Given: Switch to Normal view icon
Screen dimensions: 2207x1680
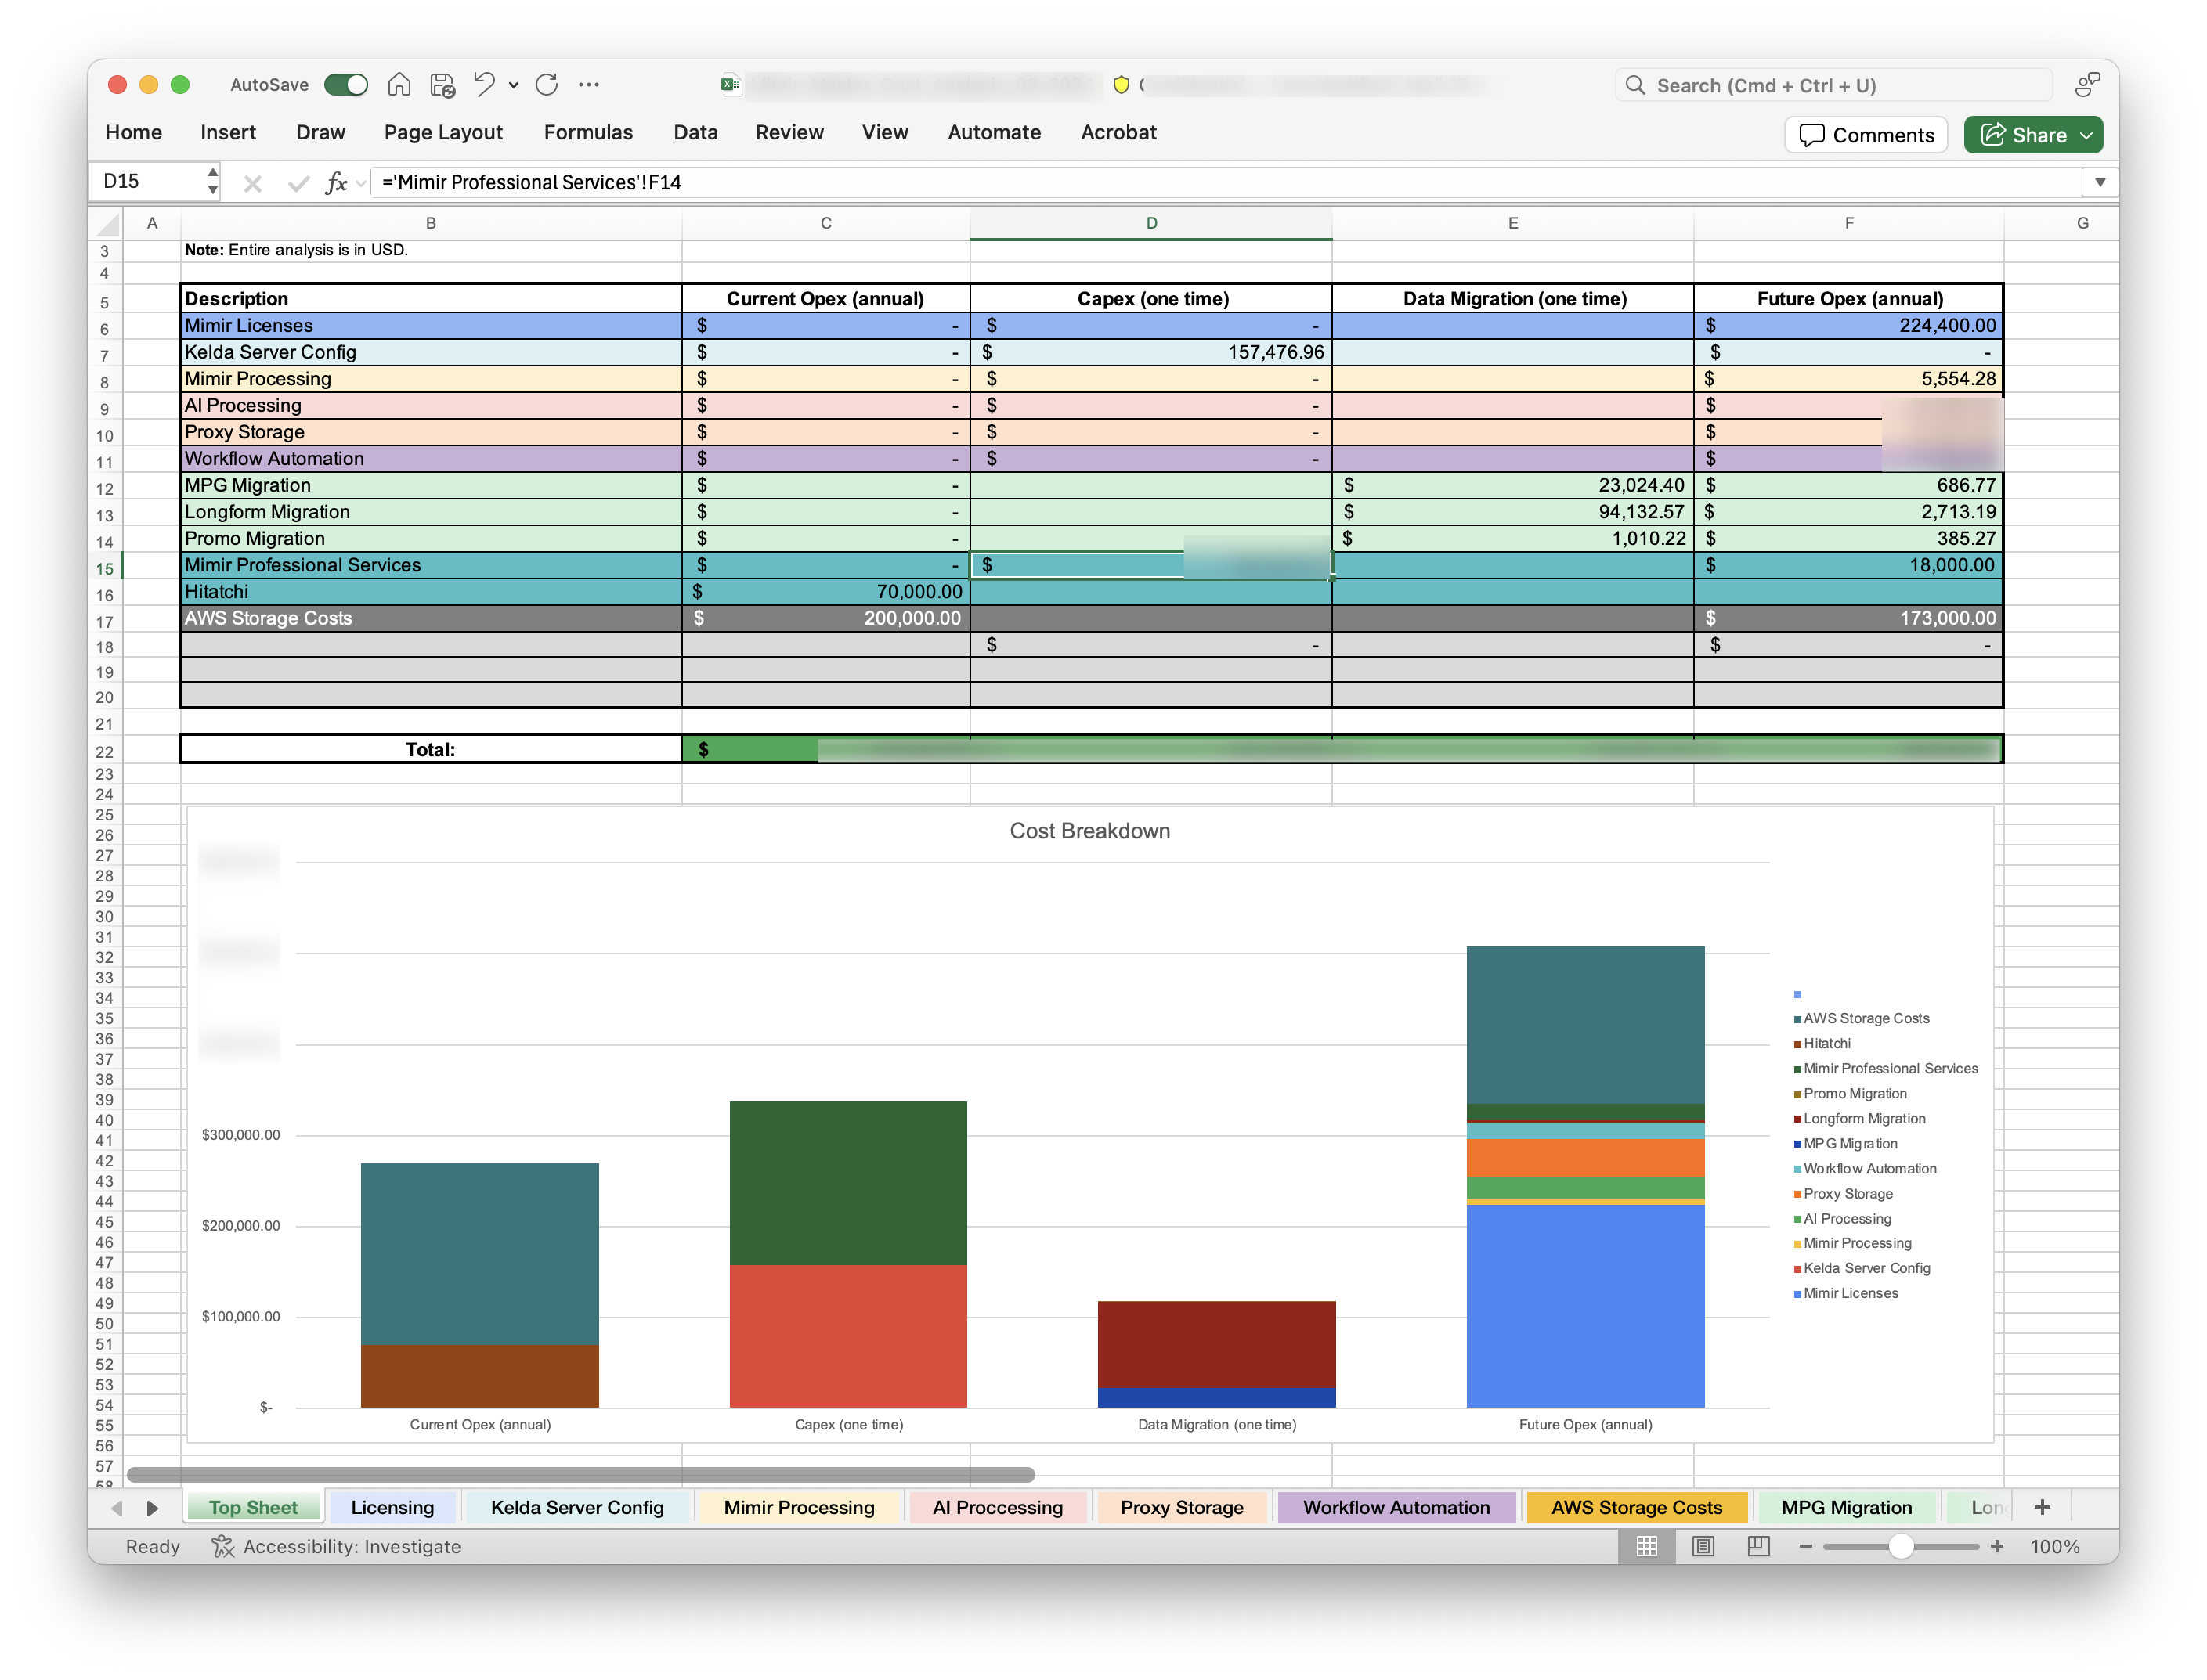Looking at the screenshot, I should pyautogui.click(x=1645, y=1546).
